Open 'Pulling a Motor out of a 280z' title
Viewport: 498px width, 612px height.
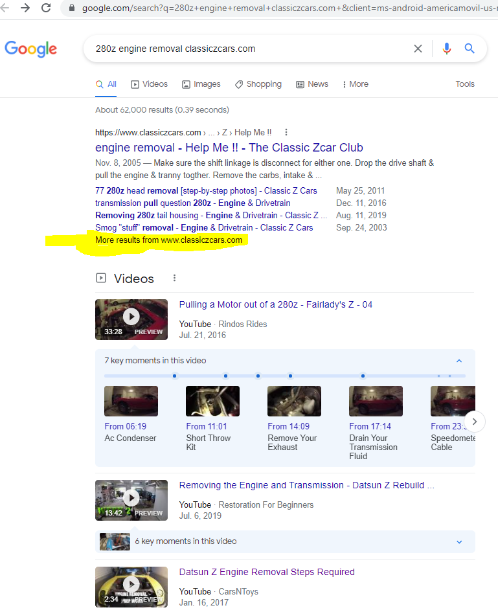point(275,304)
